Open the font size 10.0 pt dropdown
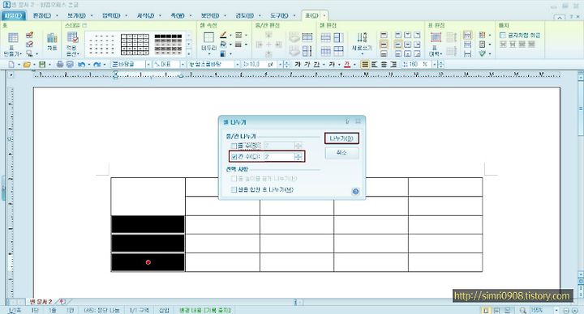The width and height of the screenshot is (584, 314). [280, 65]
